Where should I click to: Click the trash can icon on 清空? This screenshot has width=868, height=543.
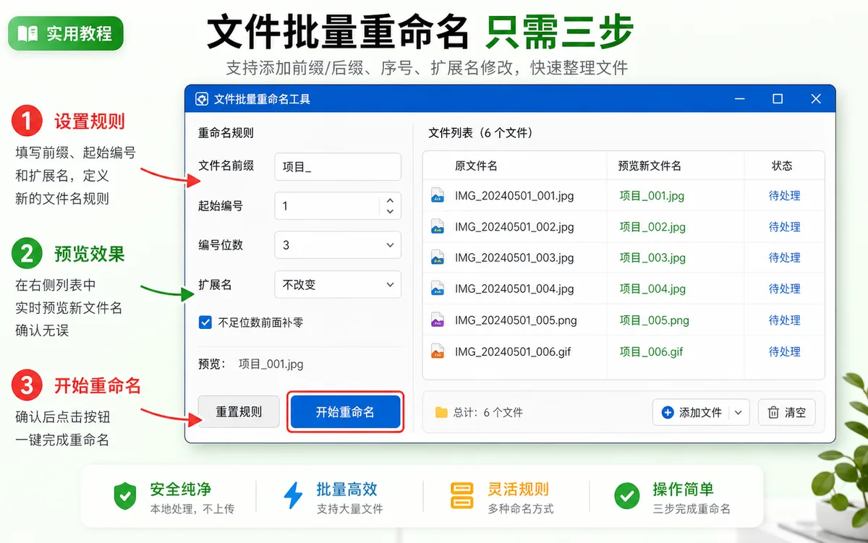[x=773, y=413]
